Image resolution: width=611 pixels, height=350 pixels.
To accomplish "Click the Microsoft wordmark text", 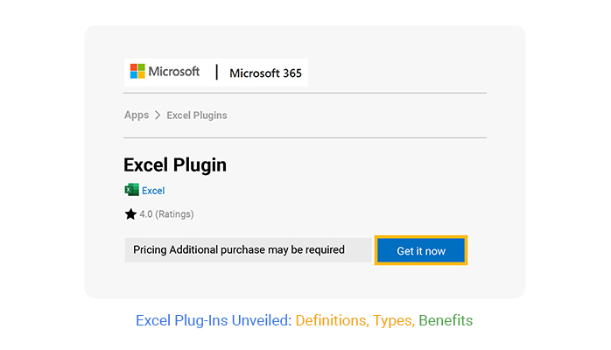I will [x=174, y=72].
